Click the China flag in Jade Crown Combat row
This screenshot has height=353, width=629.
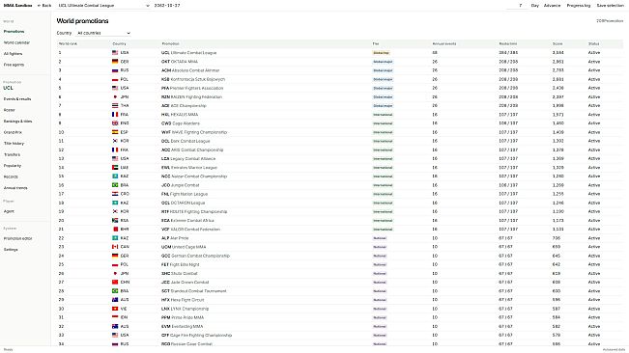(115, 283)
